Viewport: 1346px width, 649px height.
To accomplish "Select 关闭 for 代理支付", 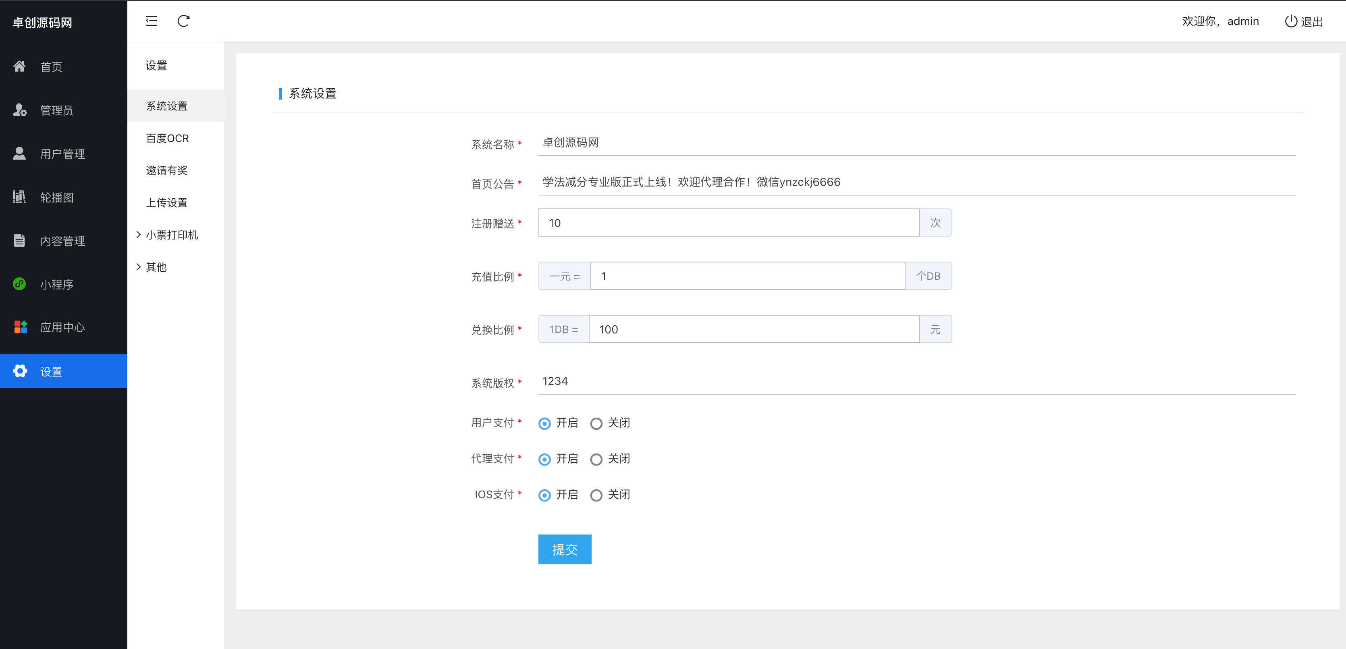I will tap(596, 459).
